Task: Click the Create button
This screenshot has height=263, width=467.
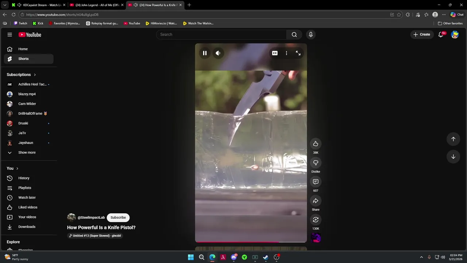Action: pos(422,34)
